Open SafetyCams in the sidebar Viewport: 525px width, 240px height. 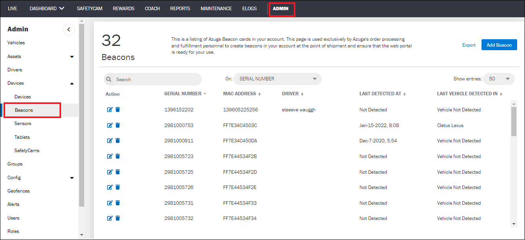pyautogui.click(x=27, y=151)
